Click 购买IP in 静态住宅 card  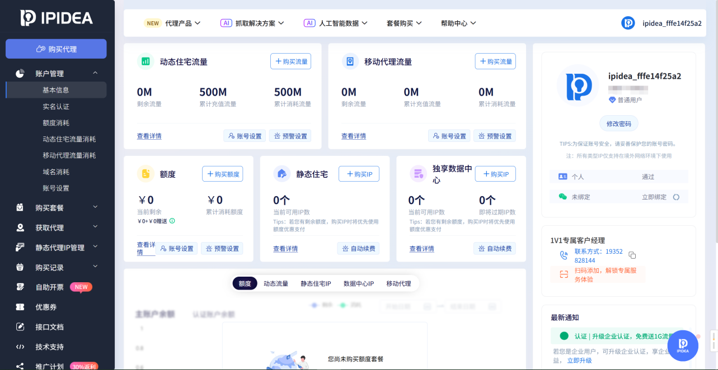[359, 174]
